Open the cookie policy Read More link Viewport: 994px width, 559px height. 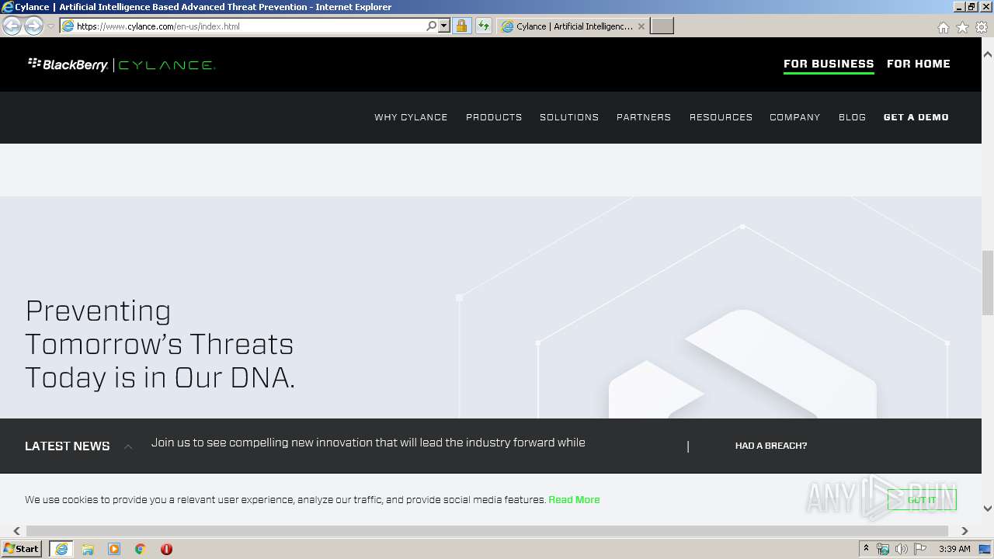pyautogui.click(x=574, y=499)
